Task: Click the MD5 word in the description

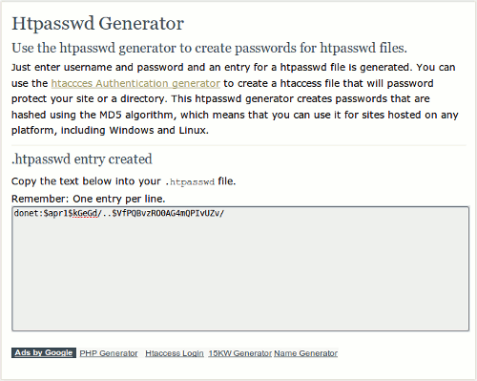Action: point(111,115)
